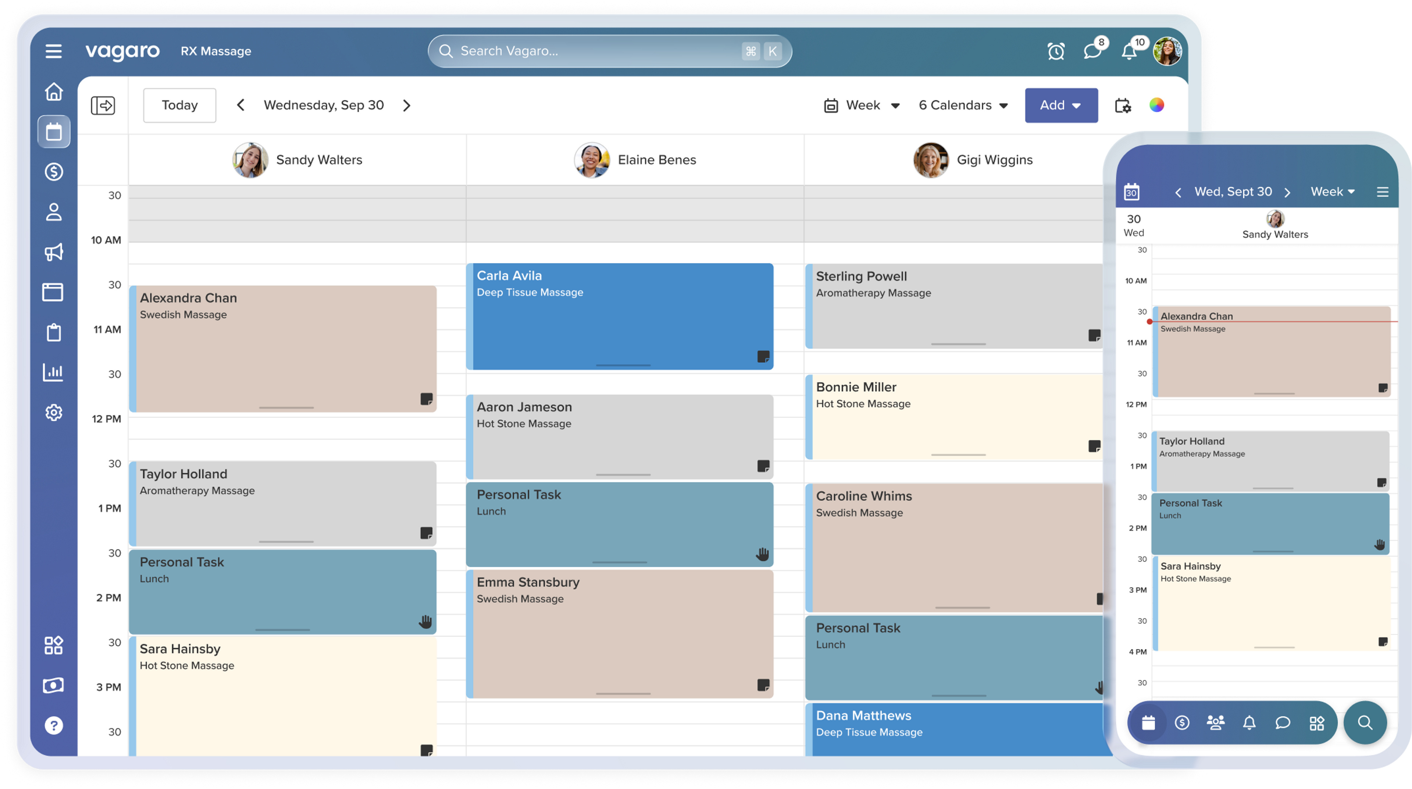Open user profile avatar in header
Screen dimensions: 1412x789
click(x=1167, y=51)
